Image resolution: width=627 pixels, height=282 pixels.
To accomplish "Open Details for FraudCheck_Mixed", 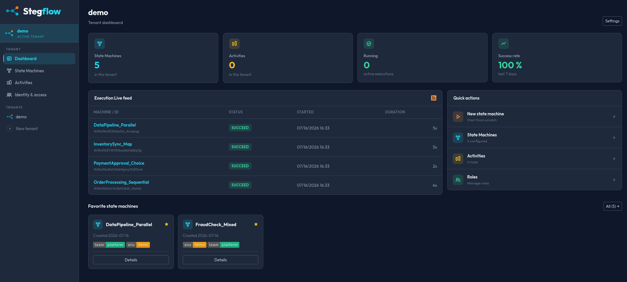I will click(x=221, y=260).
